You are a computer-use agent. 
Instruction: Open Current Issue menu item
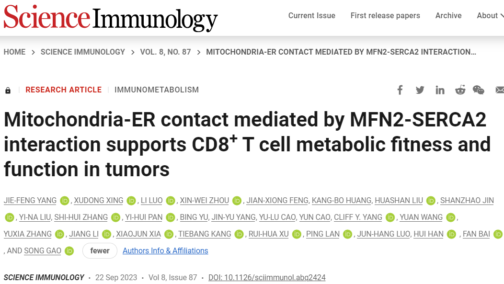tap(311, 15)
